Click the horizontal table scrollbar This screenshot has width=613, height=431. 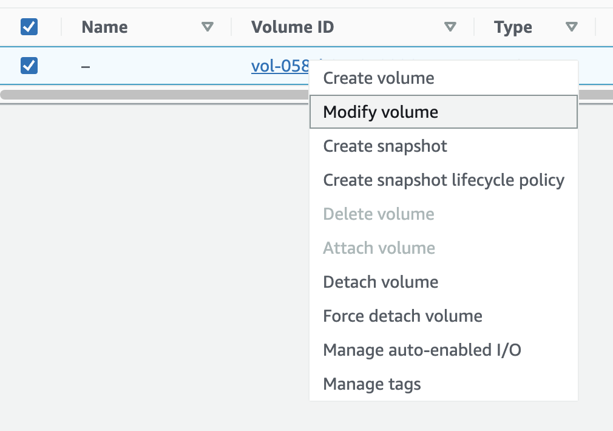pyautogui.click(x=152, y=95)
